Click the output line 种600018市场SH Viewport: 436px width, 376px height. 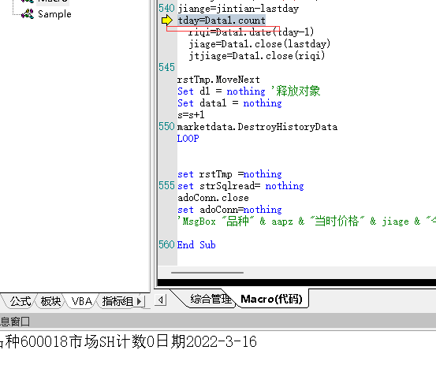point(129,341)
